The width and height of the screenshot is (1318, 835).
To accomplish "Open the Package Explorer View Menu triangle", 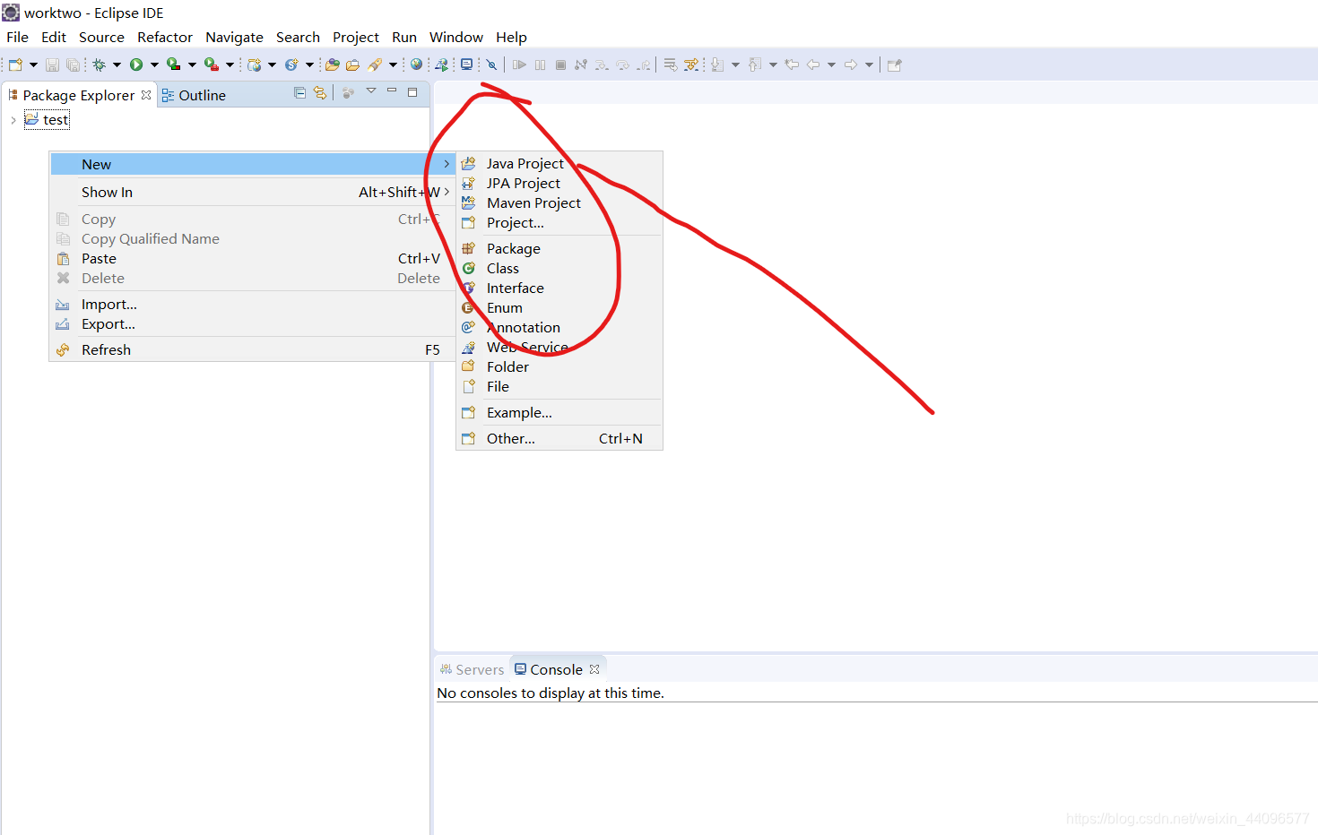I will point(371,91).
